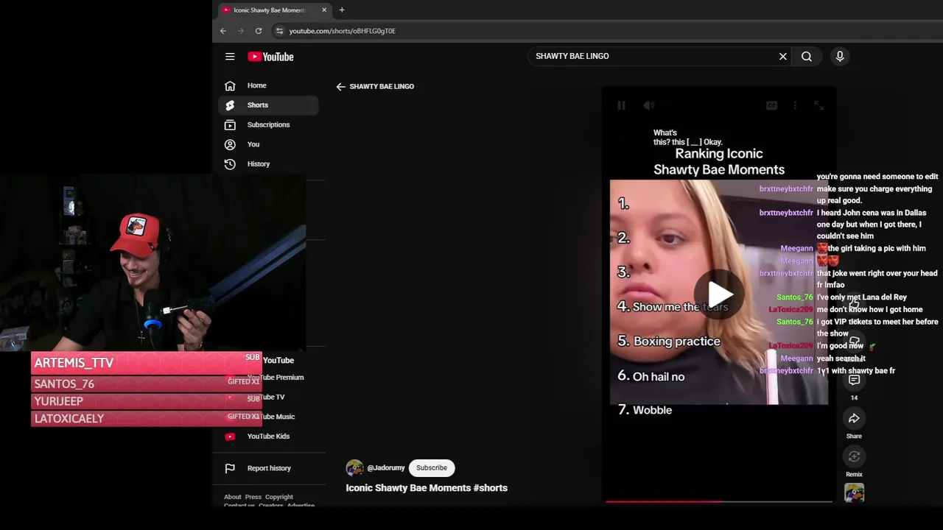This screenshot has height=530, width=943.
Task: Pause the Short with pause button
Action: point(621,106)
